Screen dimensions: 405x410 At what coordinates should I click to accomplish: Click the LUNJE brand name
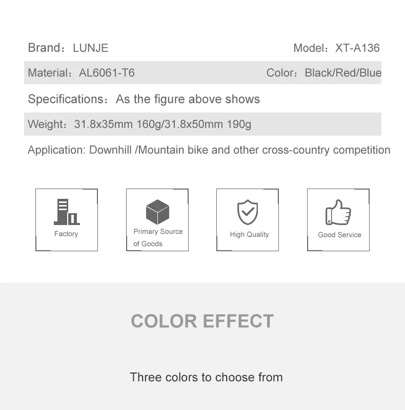pos(91,48)
